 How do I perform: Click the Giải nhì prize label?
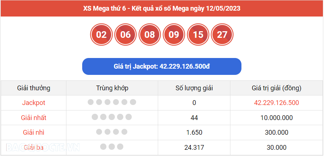(x=34, y=133)
